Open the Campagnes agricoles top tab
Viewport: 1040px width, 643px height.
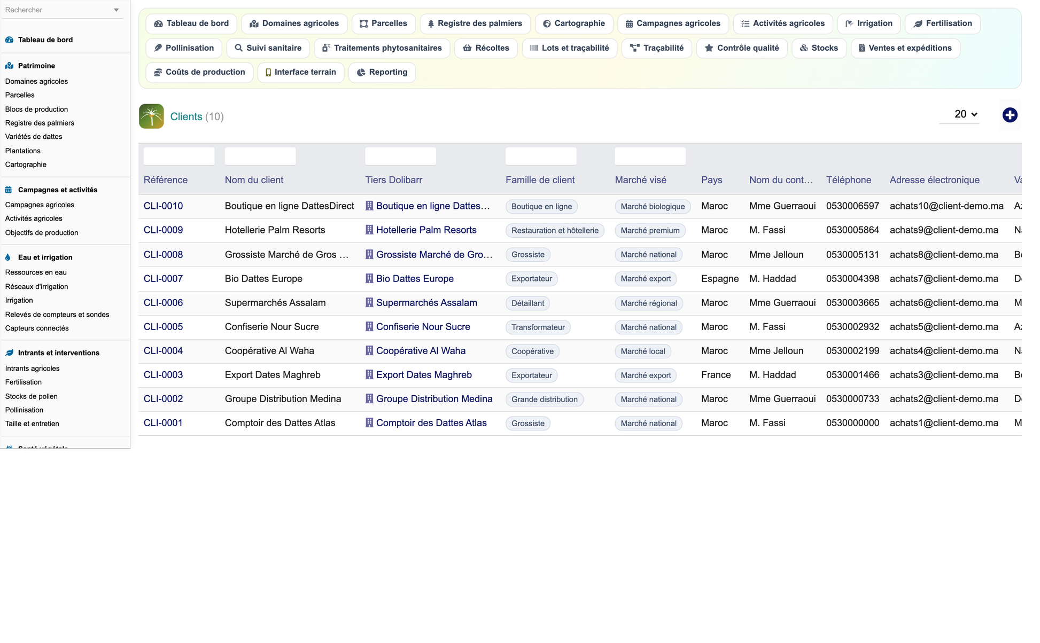click(x=673, y=23)
